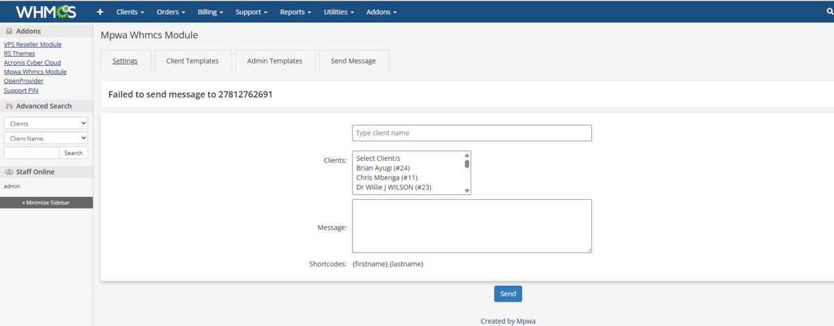834x326 pixels.
Task: Open VPS Reseller Module link
Action: (x=33, y=44)
